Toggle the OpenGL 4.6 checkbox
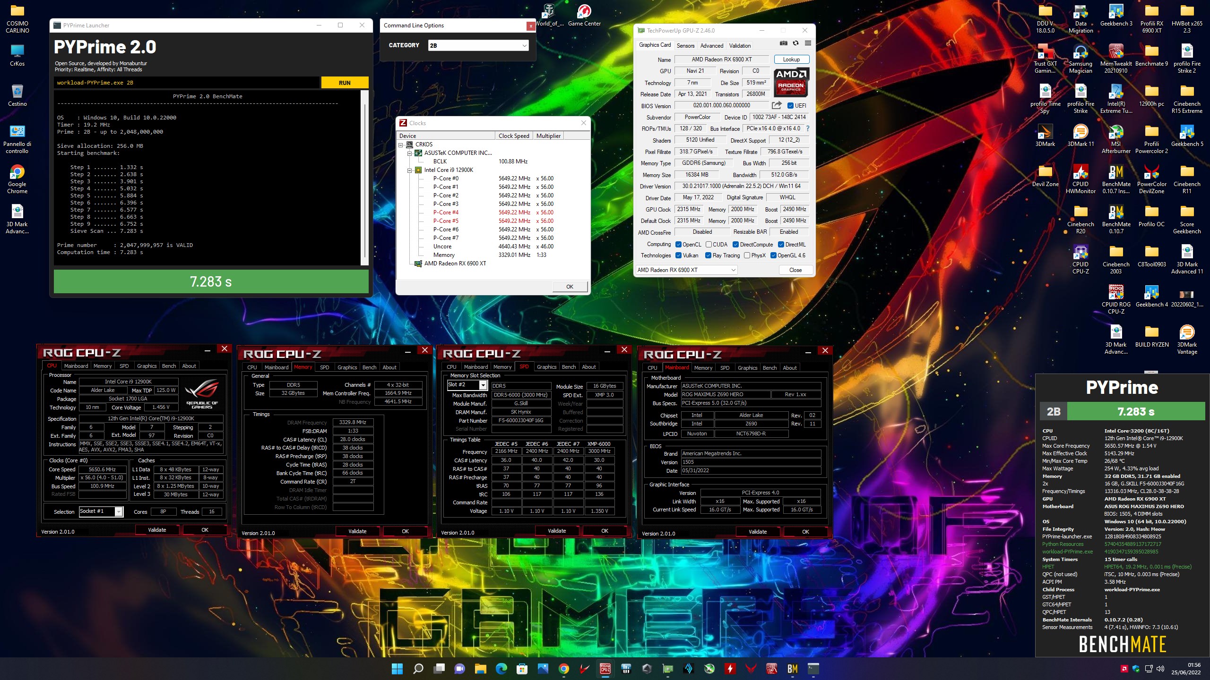The image size is (1210, 680). click(x=773, y=255)
